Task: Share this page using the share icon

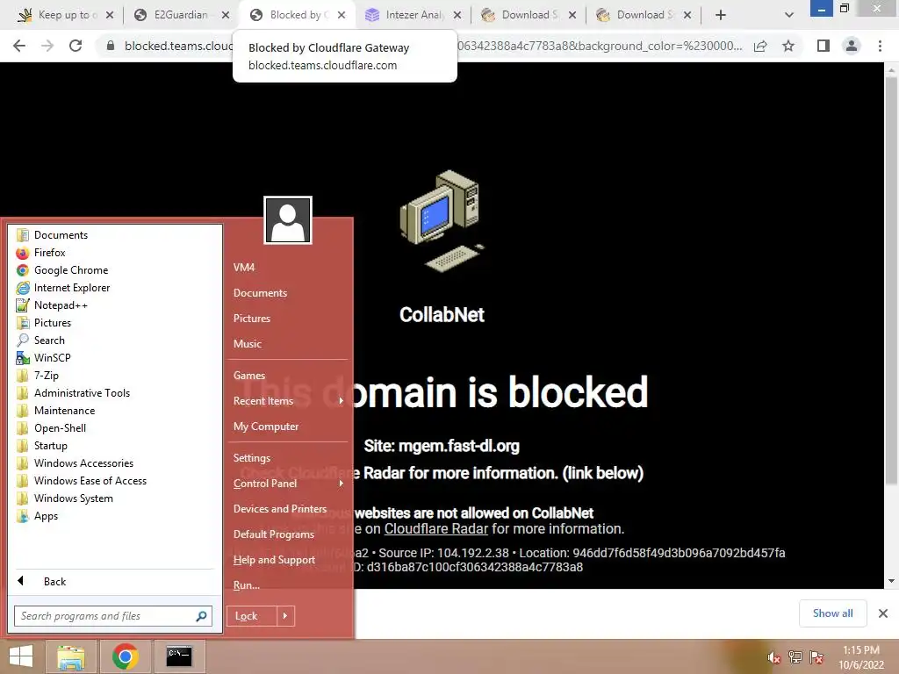Action: tap(760, 46)
